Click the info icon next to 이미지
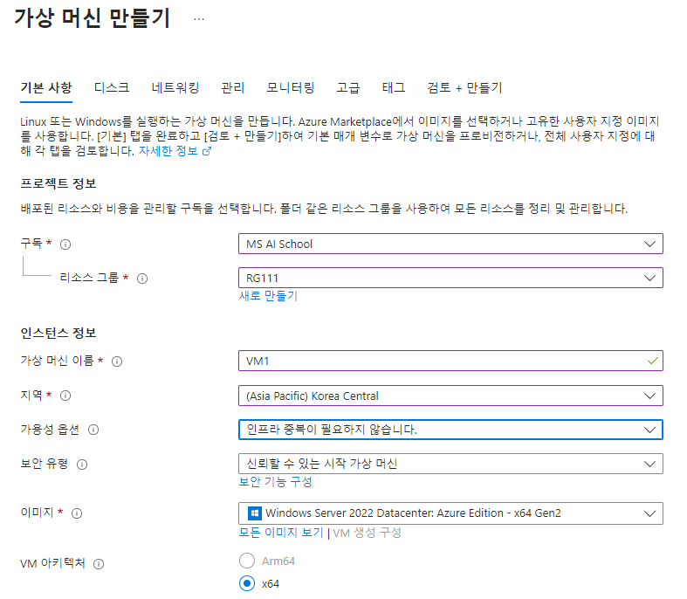This screenshot has height=599, width=687. pos(77,513)
